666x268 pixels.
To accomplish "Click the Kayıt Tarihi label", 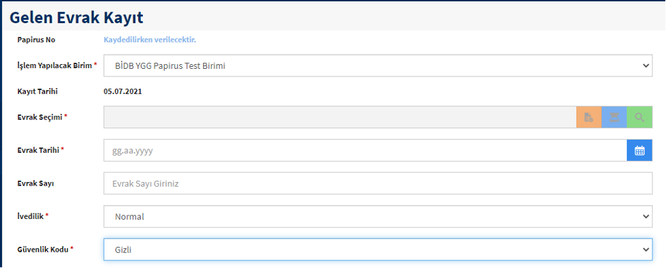I will [x=38, y=91].
